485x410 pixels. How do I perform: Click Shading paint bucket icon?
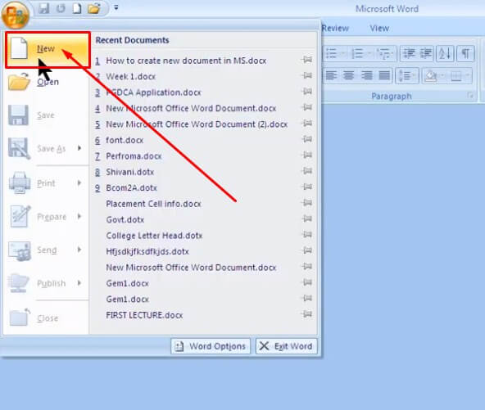431,75
